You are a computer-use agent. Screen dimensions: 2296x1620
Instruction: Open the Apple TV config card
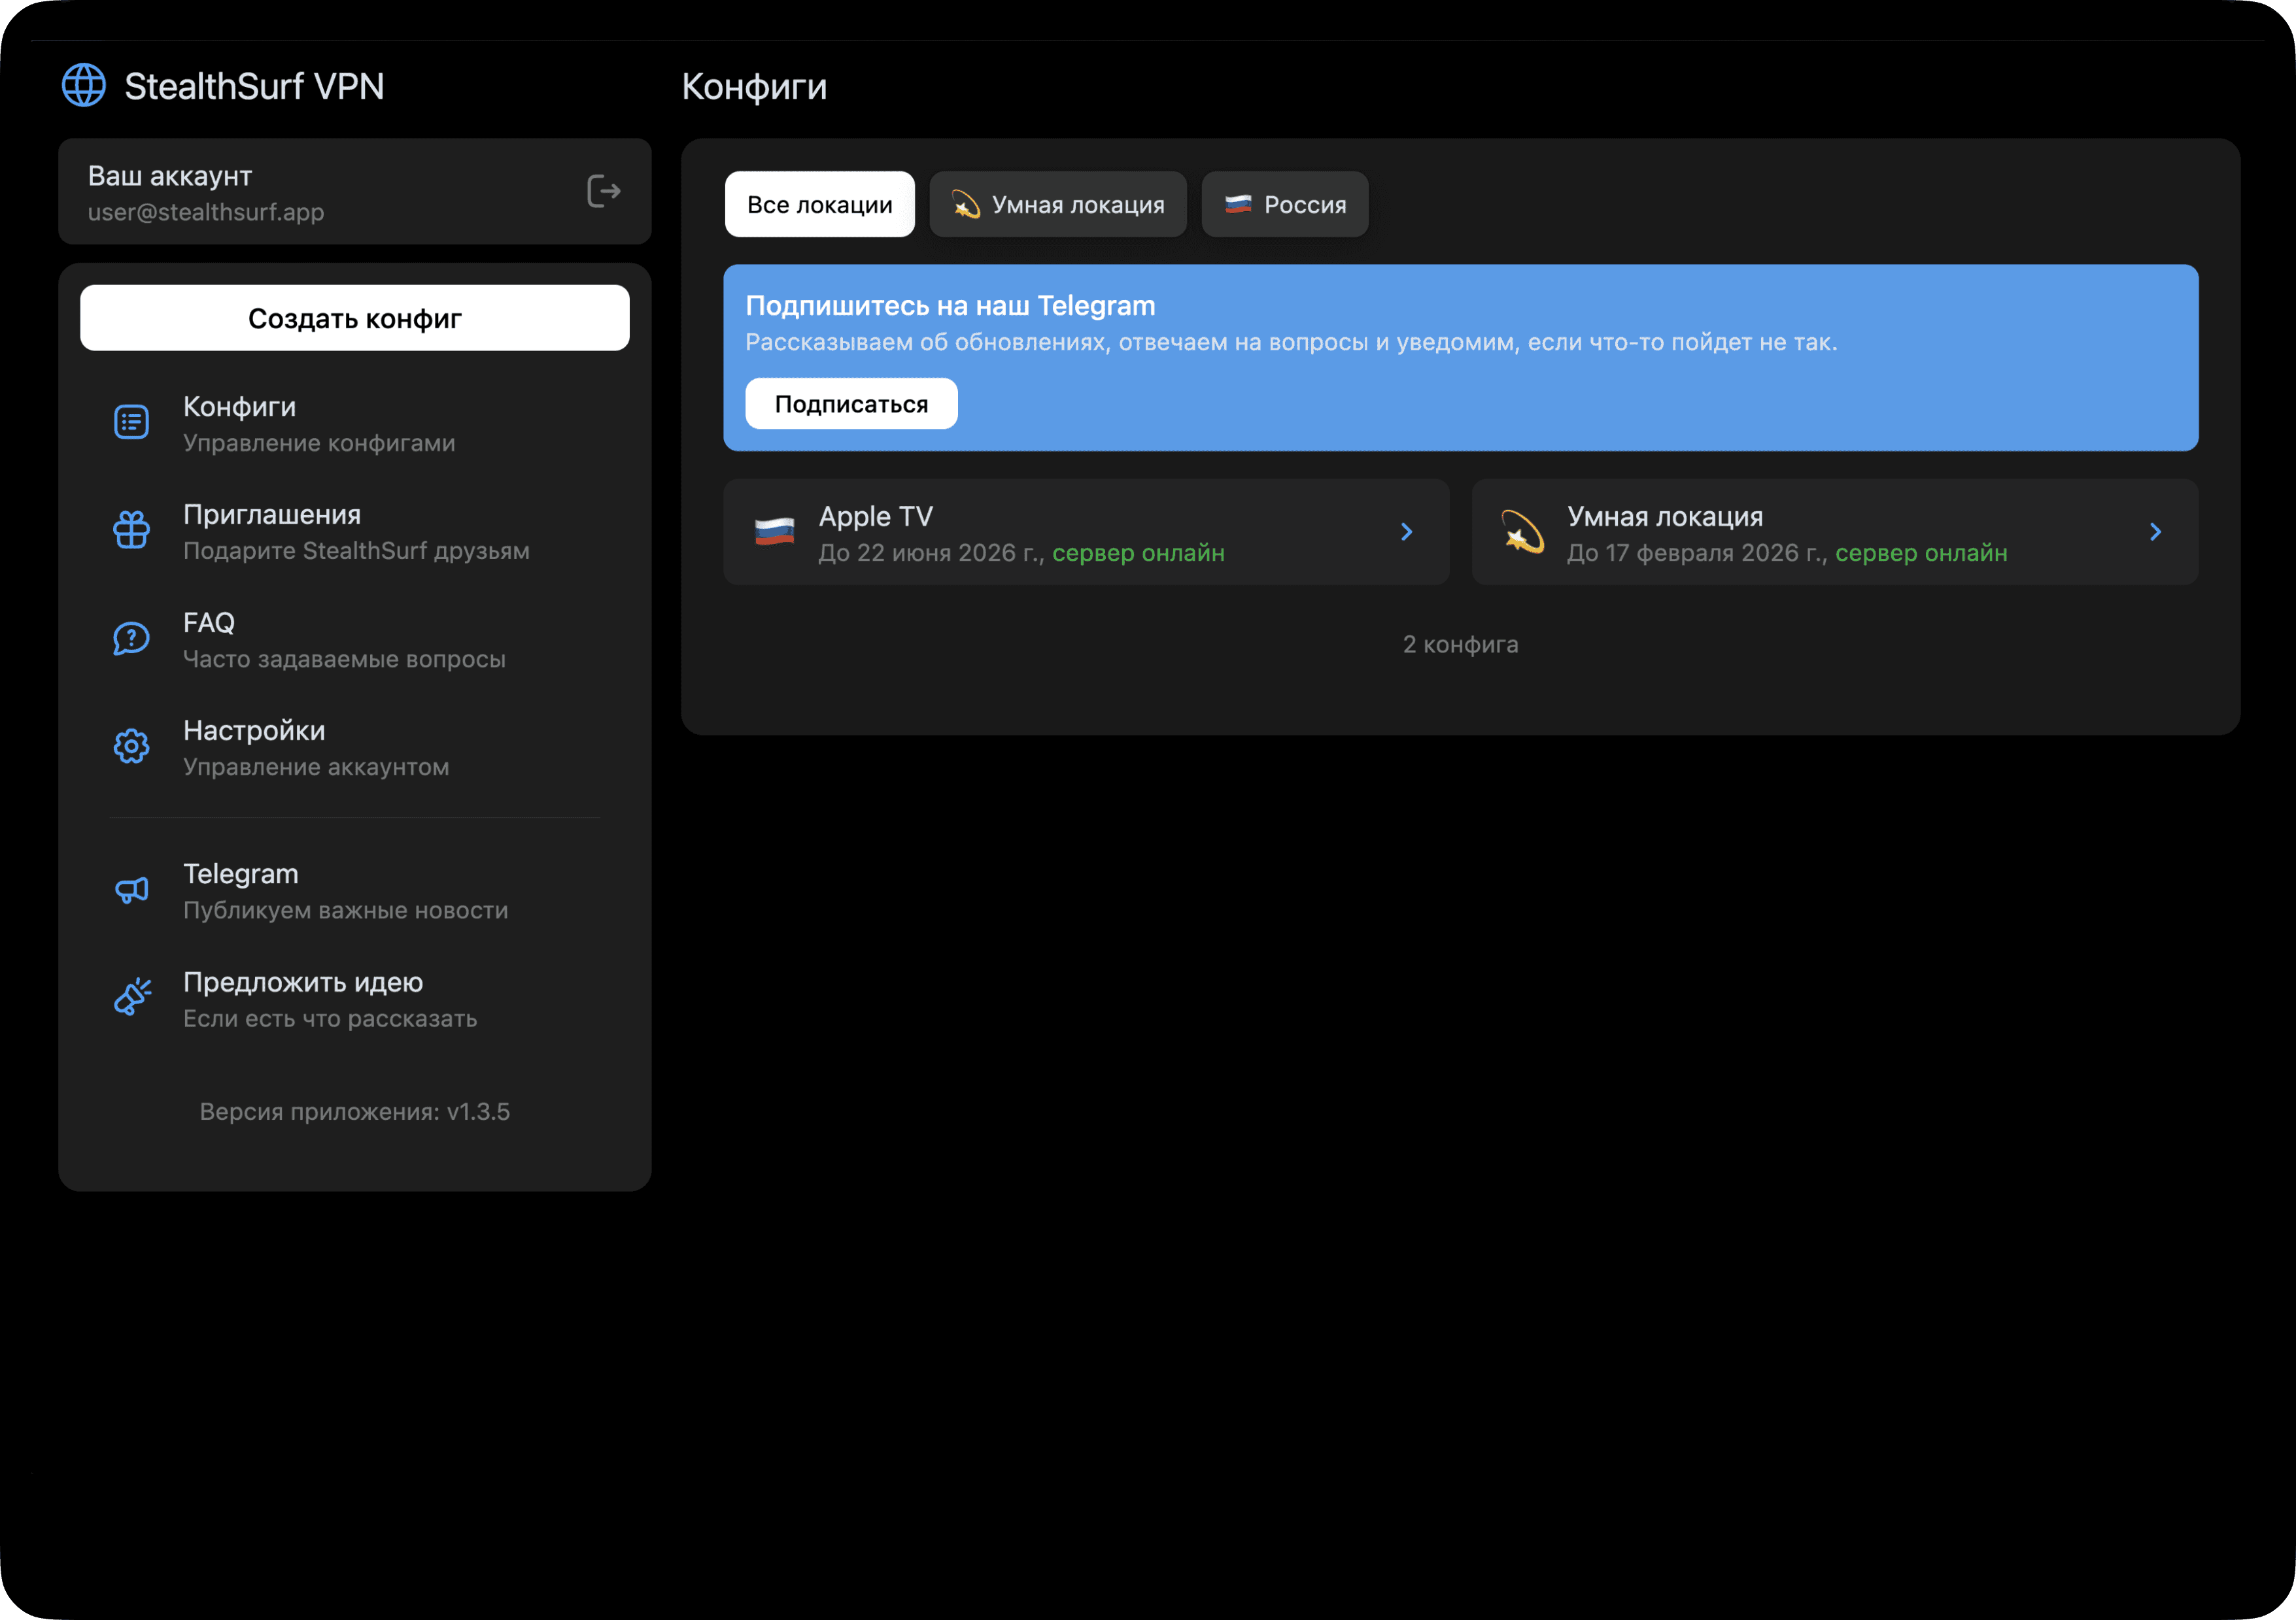1085,532
